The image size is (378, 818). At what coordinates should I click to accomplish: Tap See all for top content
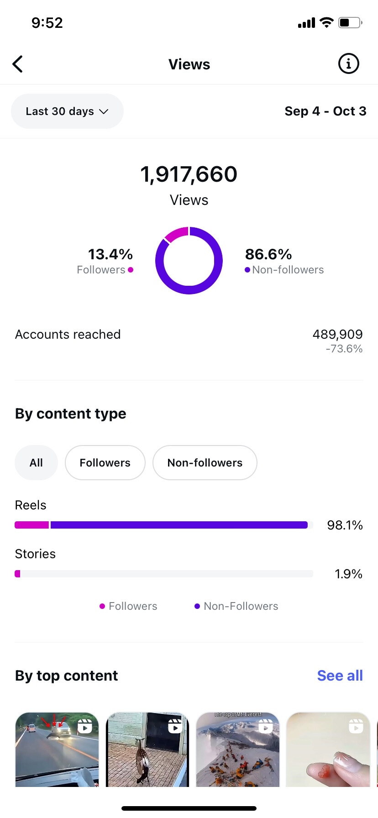(340, 676)
